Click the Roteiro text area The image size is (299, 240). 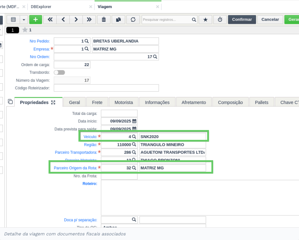[200, 198]
